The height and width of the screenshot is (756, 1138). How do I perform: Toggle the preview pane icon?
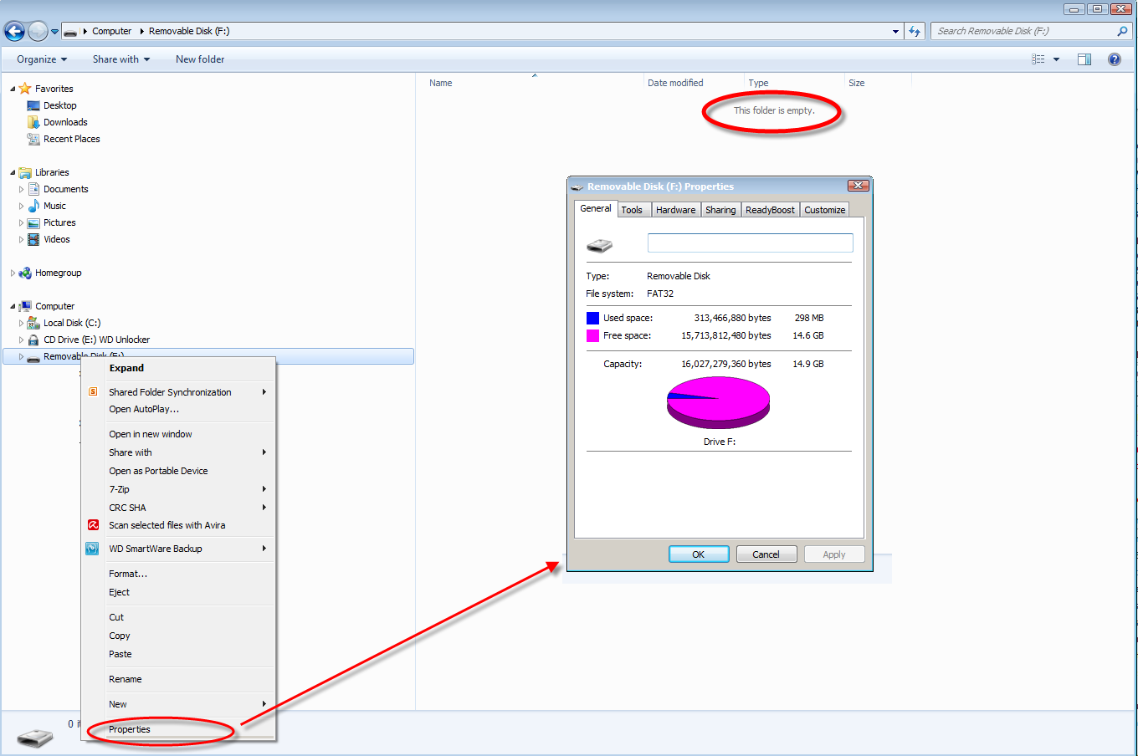tap(1084, 59)
